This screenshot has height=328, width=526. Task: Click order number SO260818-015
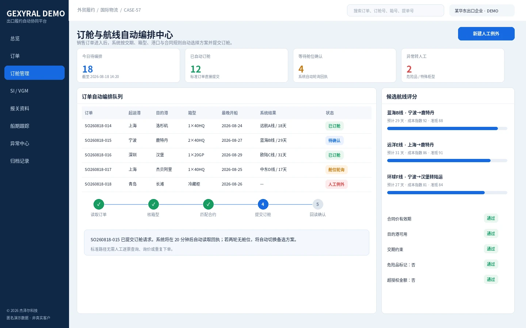pos(98,141)
